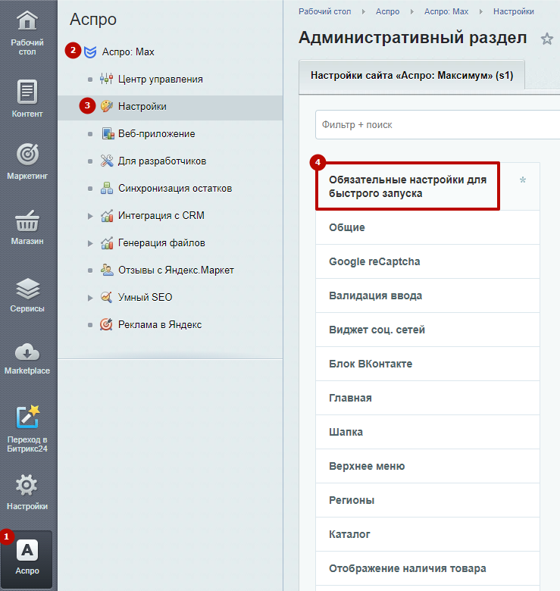Open Отображение наличия товара section
This screenshot has width=560, height=591.
(x=427, y=568)
